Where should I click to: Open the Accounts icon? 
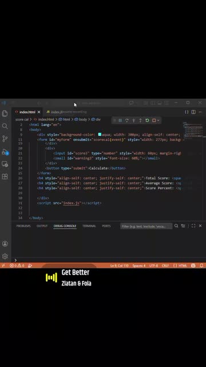(5, 244)
